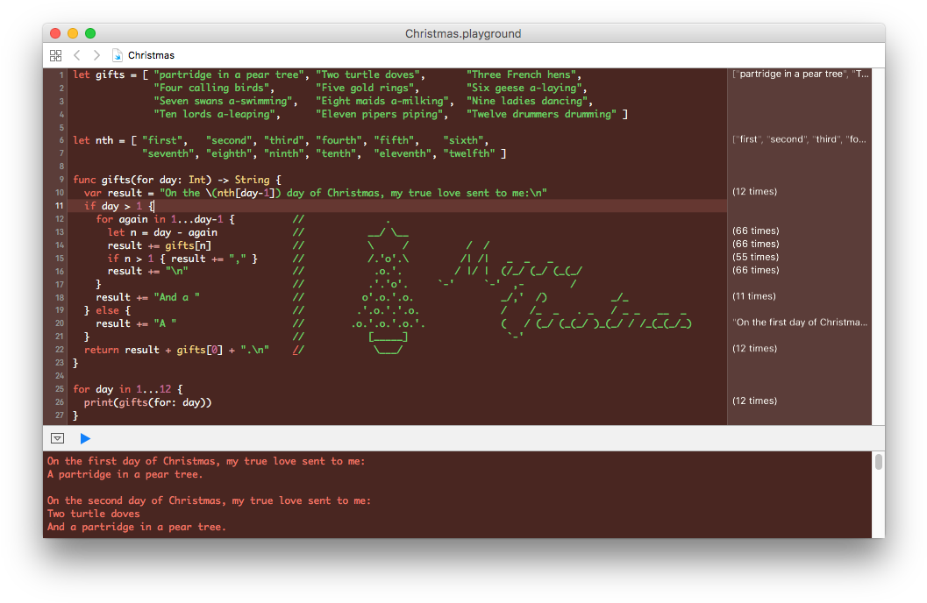This screenshot has height=603, width=927.
Task: Zoom the window with the green button
Action: [x=89, y=33]
